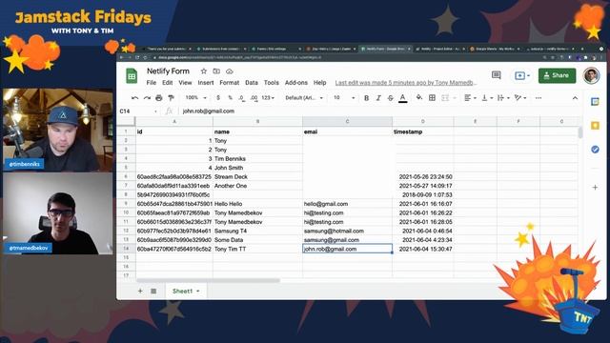Open the Google account avatar
Screen dimensions: 610x343
point(591,75)
